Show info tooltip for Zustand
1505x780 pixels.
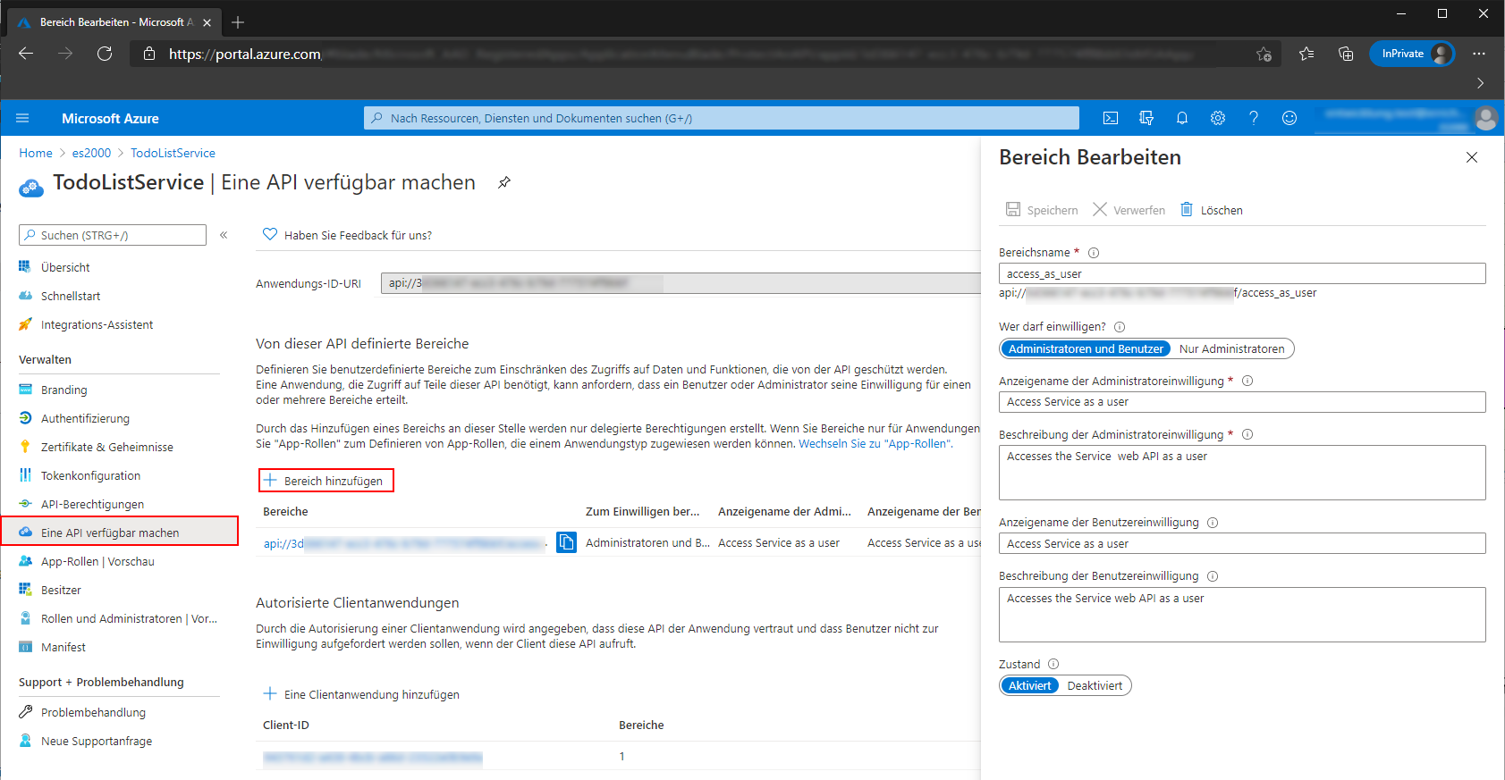1053,664
